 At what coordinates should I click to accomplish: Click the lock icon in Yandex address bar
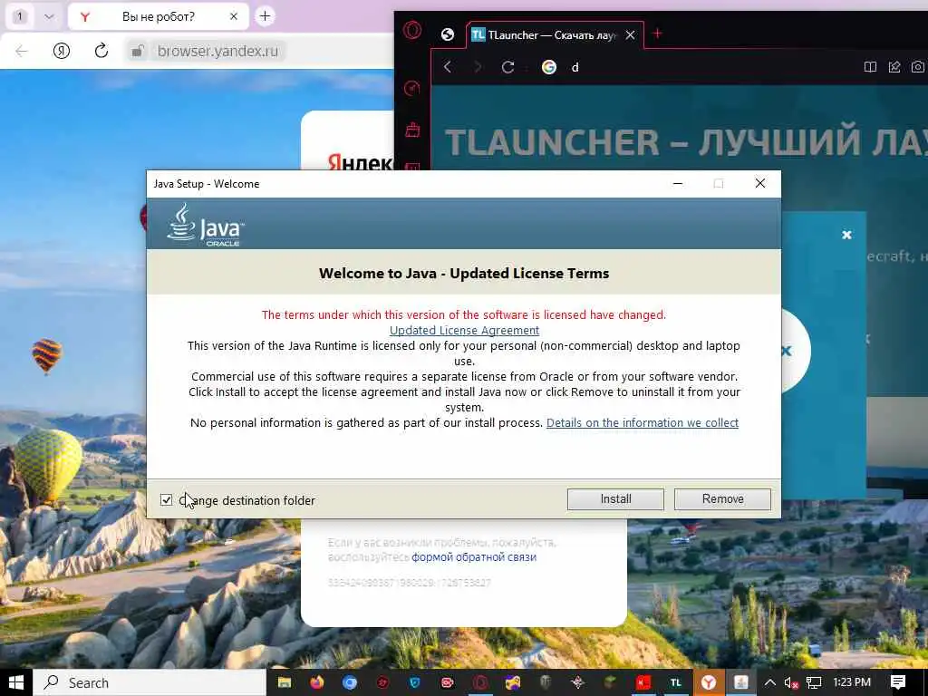click(137, 51)
